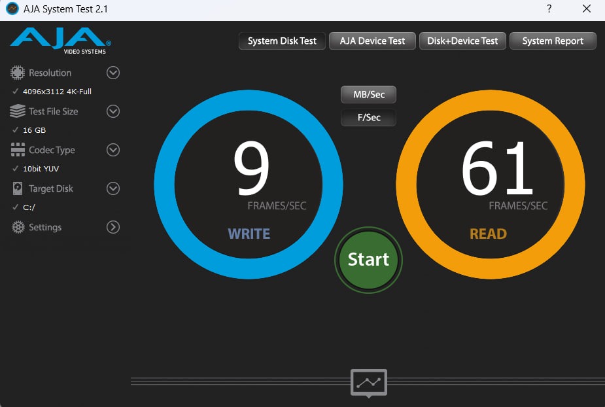The image size is (605, 407).
Task: Switch units to F/Sec
Action: (368, 118)
